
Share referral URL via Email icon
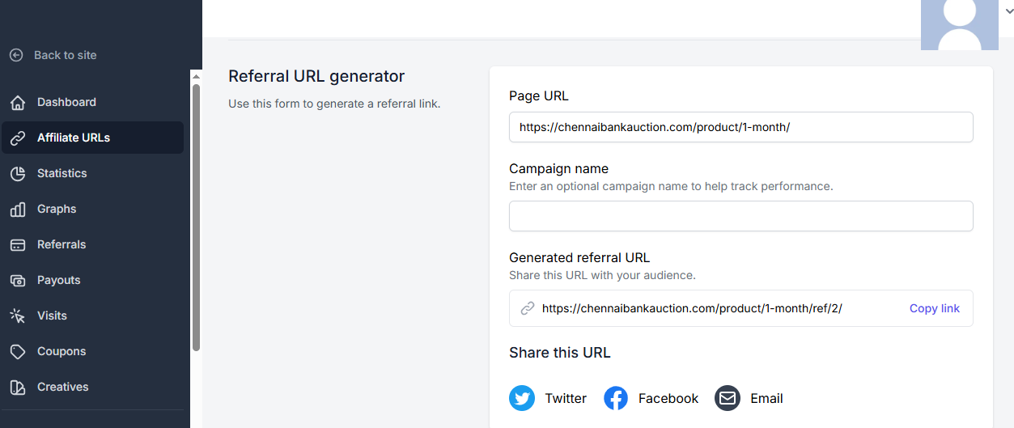728,398
